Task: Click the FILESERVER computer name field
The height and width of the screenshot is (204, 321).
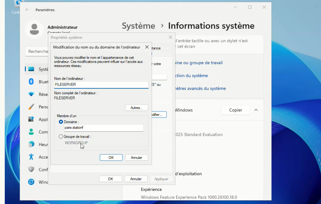Action: tap(101, 85)
